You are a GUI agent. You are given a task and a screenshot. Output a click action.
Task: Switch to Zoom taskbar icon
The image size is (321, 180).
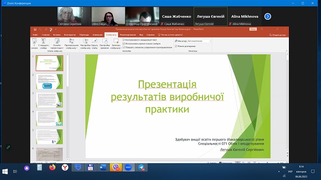coord(128,168)
